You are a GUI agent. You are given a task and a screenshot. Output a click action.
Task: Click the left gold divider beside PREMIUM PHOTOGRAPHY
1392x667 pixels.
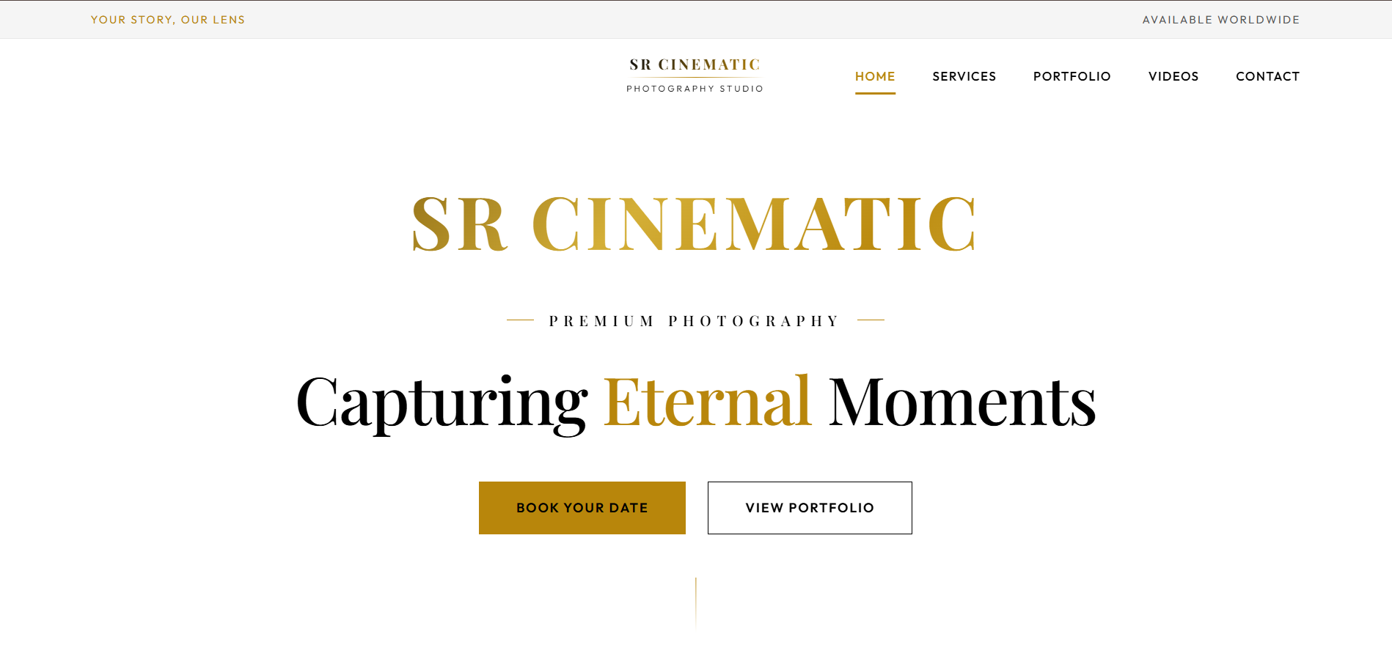click(x=520, y=320)
